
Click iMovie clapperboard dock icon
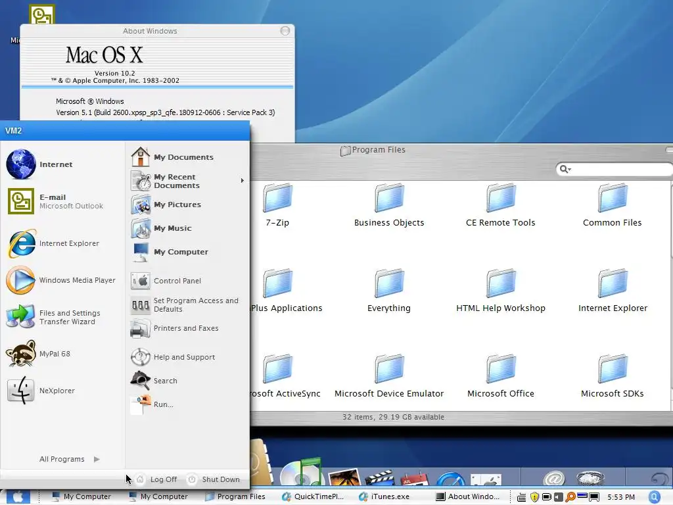point(379,478)
